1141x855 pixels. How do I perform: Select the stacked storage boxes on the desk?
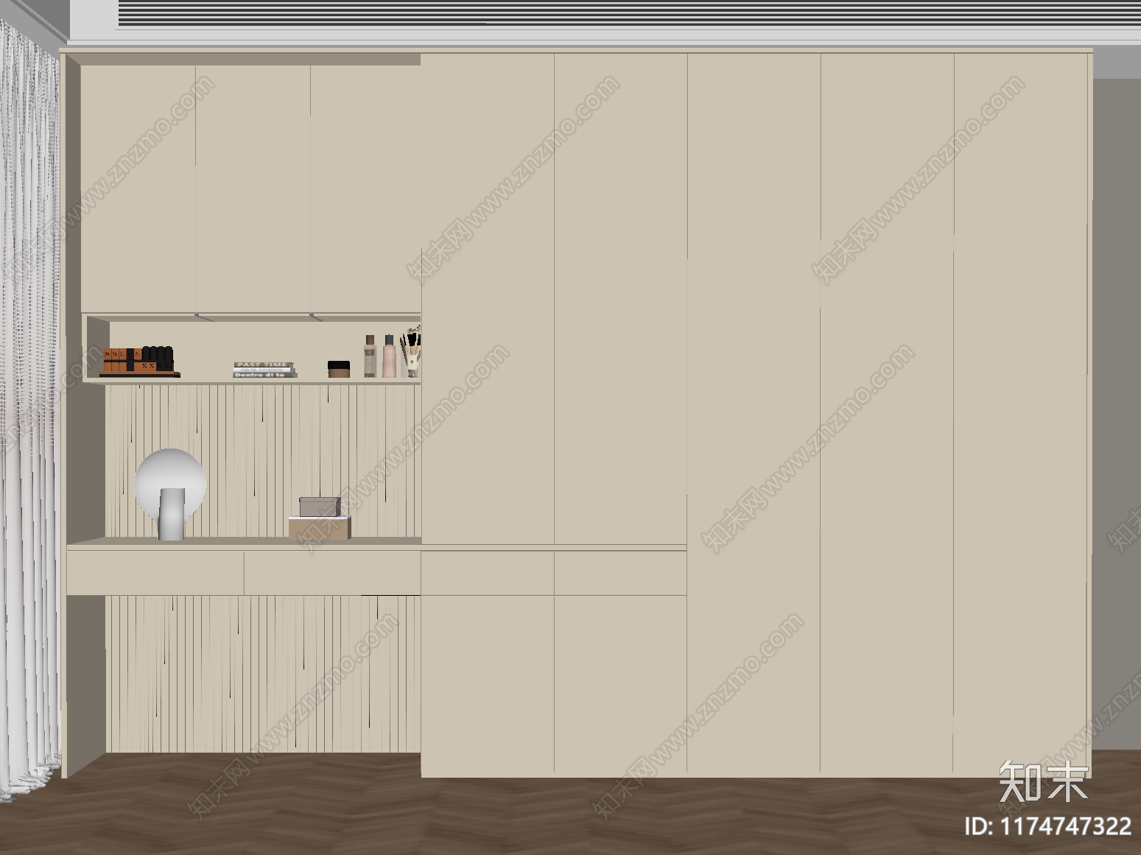(320, 518)
